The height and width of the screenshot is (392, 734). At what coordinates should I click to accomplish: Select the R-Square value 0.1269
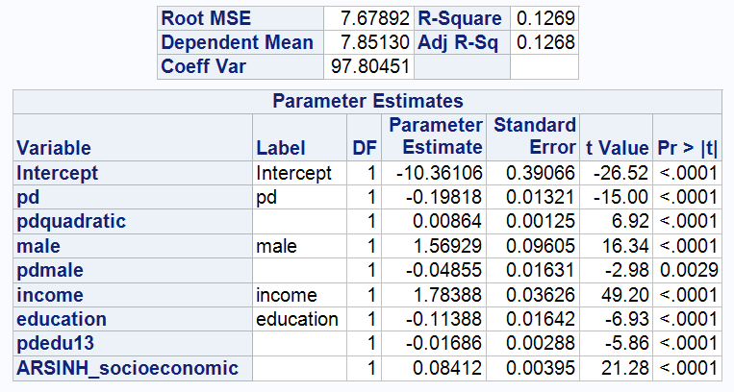pyautogui.click(x=544, y=18)
